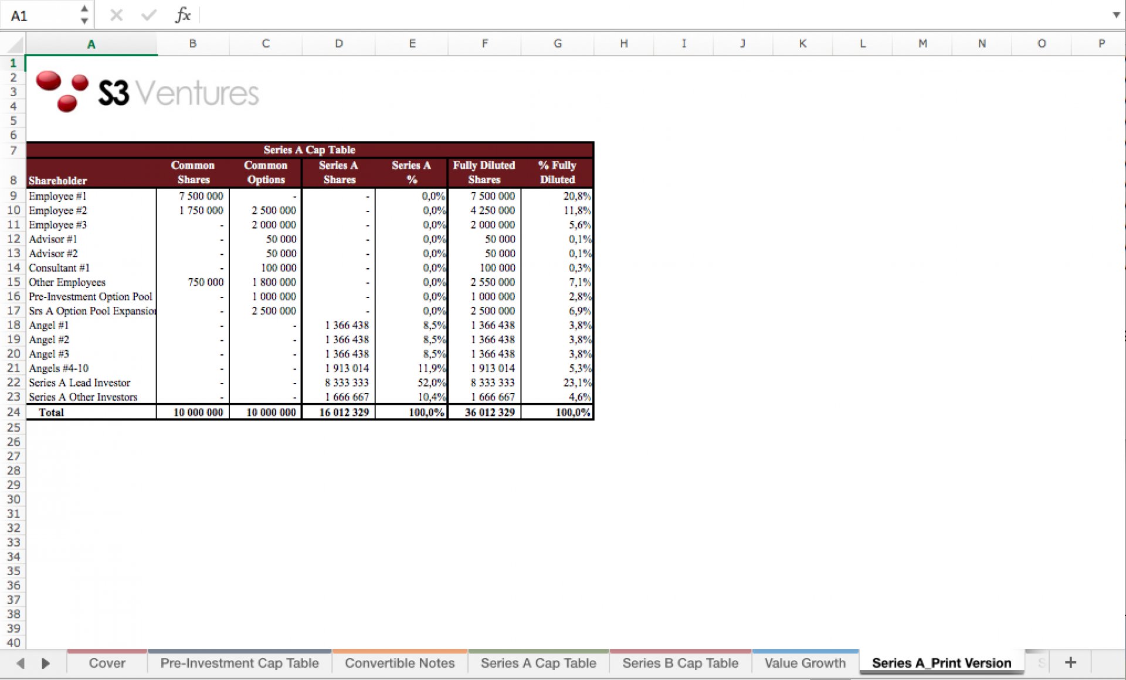Select row 1 header
Image resolution: width=1126 pixels, height=680 pixels.
pos(13,63)
